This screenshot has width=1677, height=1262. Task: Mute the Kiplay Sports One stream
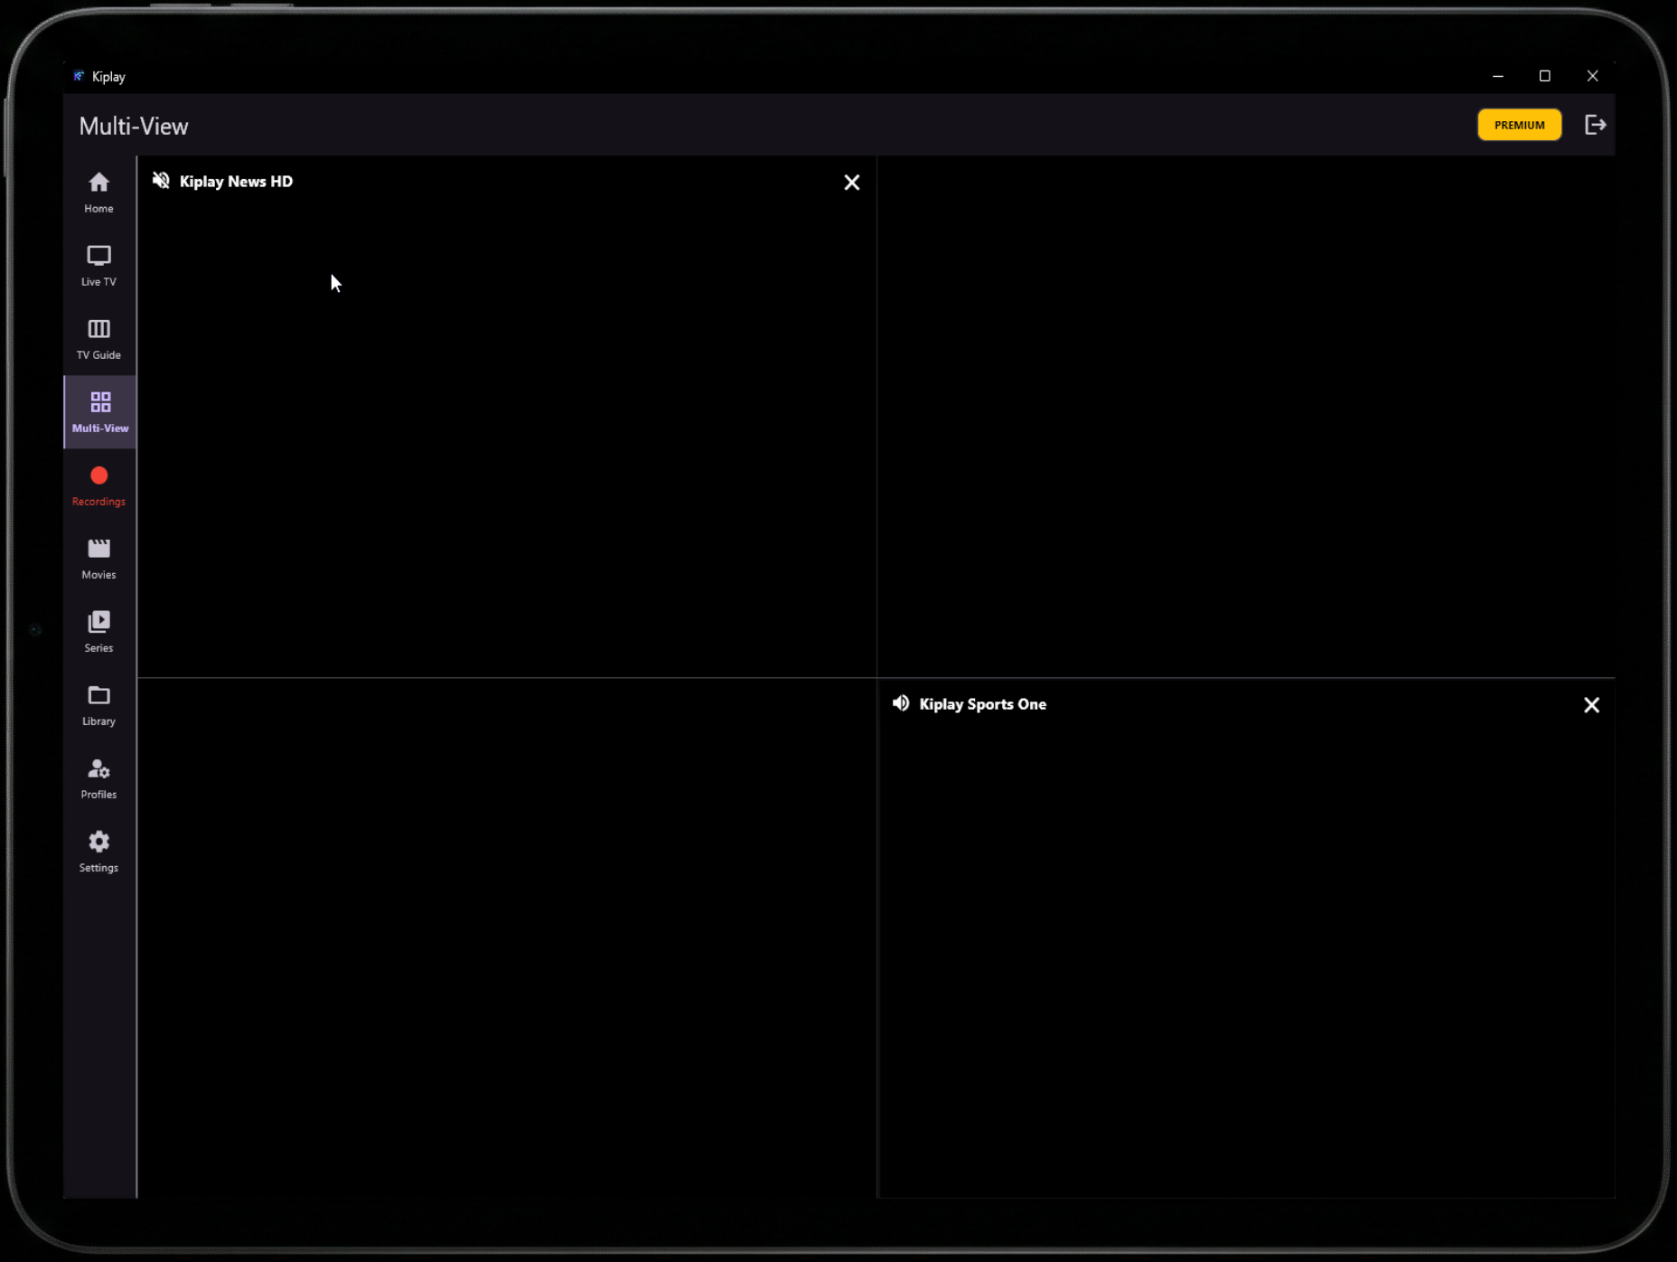tap(901, 703)
